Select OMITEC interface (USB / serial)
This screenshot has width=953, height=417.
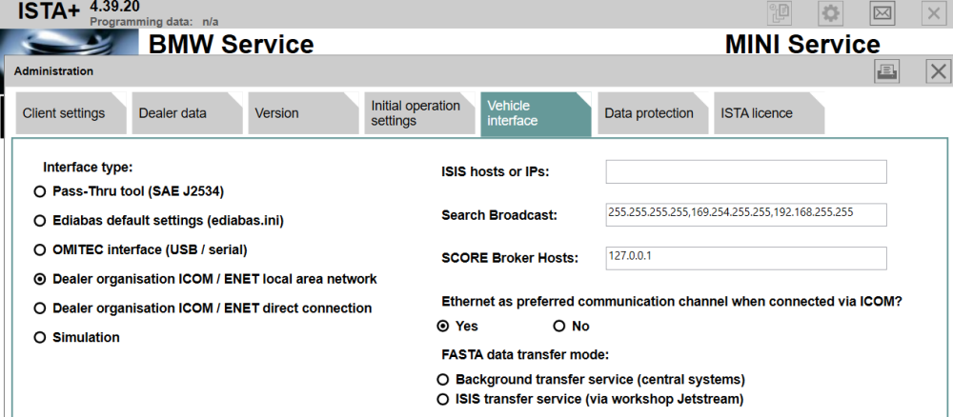point(40,250)
